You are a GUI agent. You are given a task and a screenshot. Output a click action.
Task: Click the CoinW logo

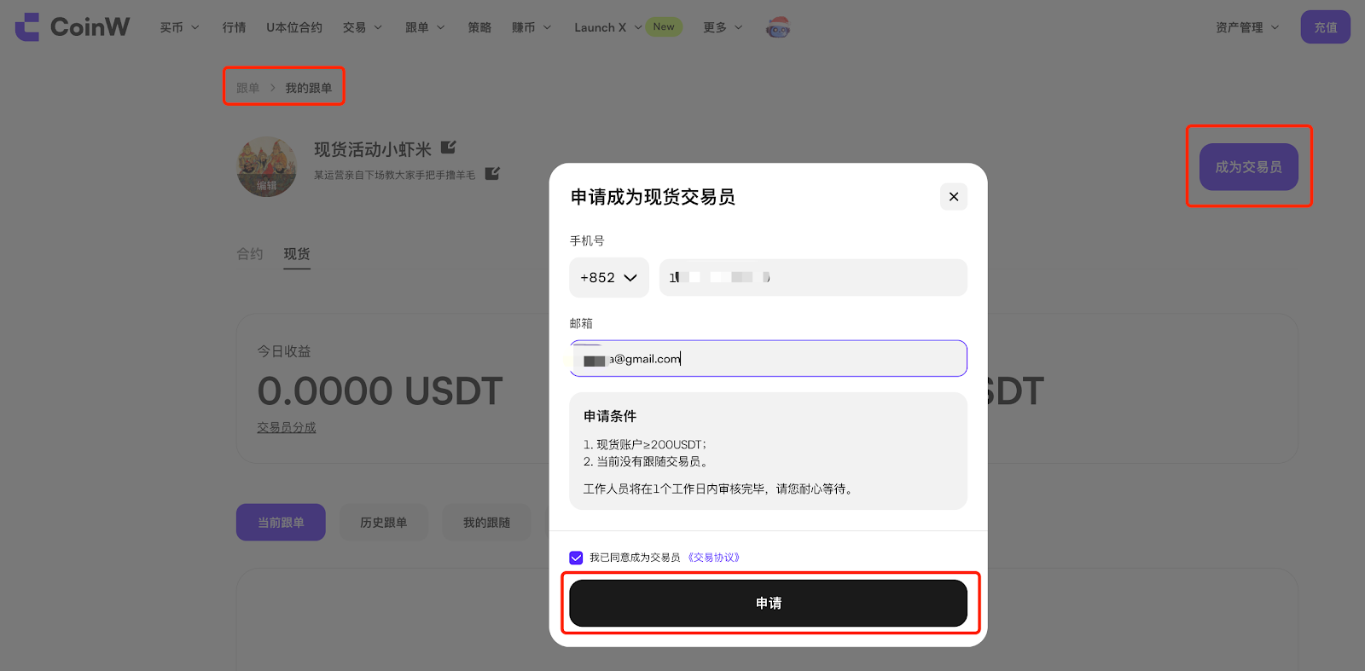click(73, 27)
